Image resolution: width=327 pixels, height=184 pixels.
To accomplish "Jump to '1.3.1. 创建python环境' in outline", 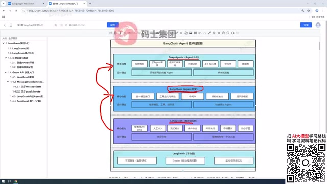I will pos(22,62).
